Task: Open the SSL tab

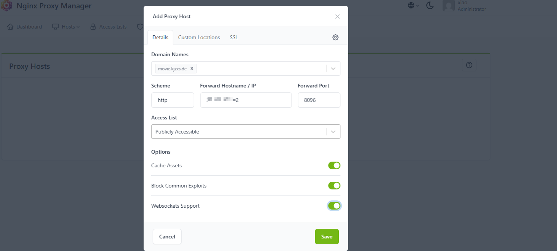Action: [234, 37]
